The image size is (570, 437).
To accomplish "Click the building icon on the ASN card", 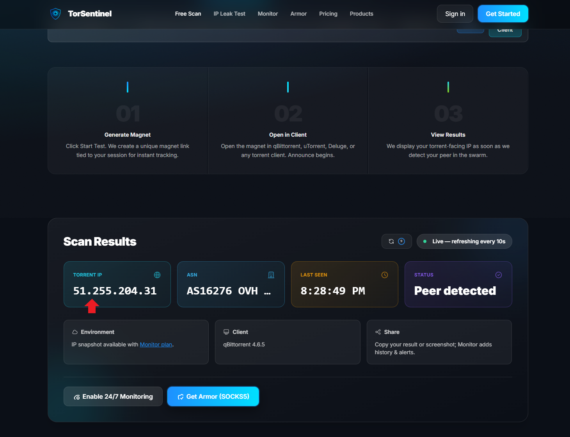I will coord(271,275).
